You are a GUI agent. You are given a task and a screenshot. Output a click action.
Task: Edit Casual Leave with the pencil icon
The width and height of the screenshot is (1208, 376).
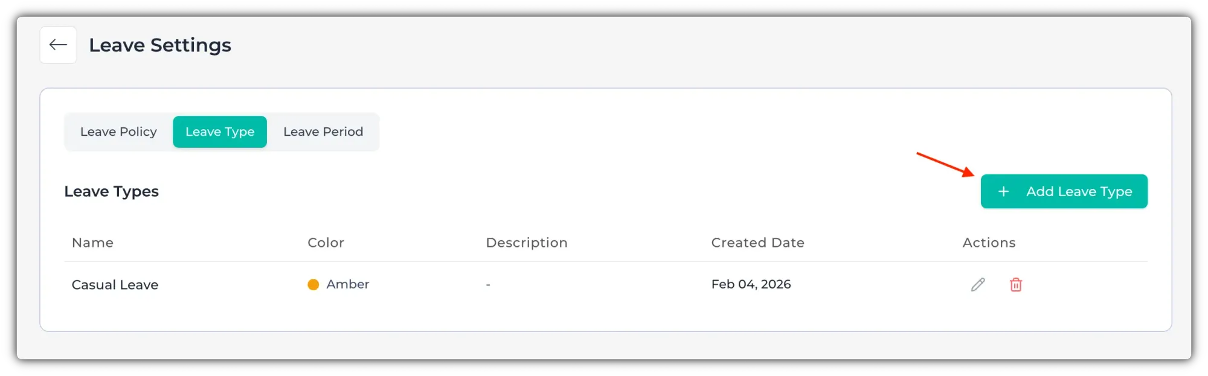tap(978, 284)
